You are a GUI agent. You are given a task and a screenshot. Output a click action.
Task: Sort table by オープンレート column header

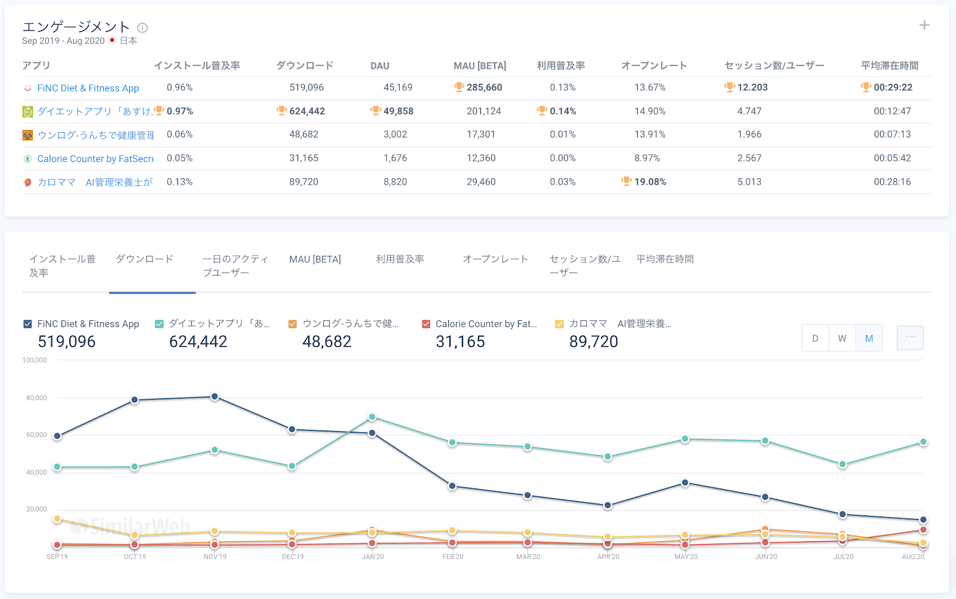(x=654, y=66)
